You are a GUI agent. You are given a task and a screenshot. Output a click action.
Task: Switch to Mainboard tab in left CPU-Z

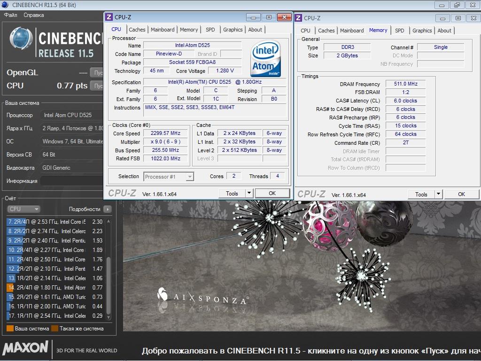point(162,30)
